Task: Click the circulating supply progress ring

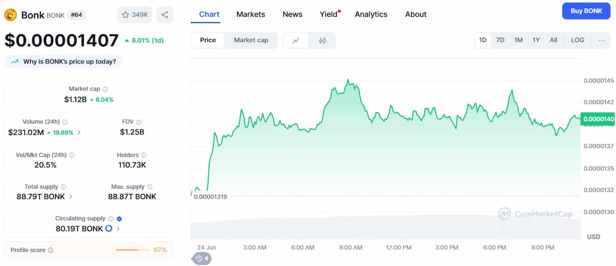Action: (109, 229)
